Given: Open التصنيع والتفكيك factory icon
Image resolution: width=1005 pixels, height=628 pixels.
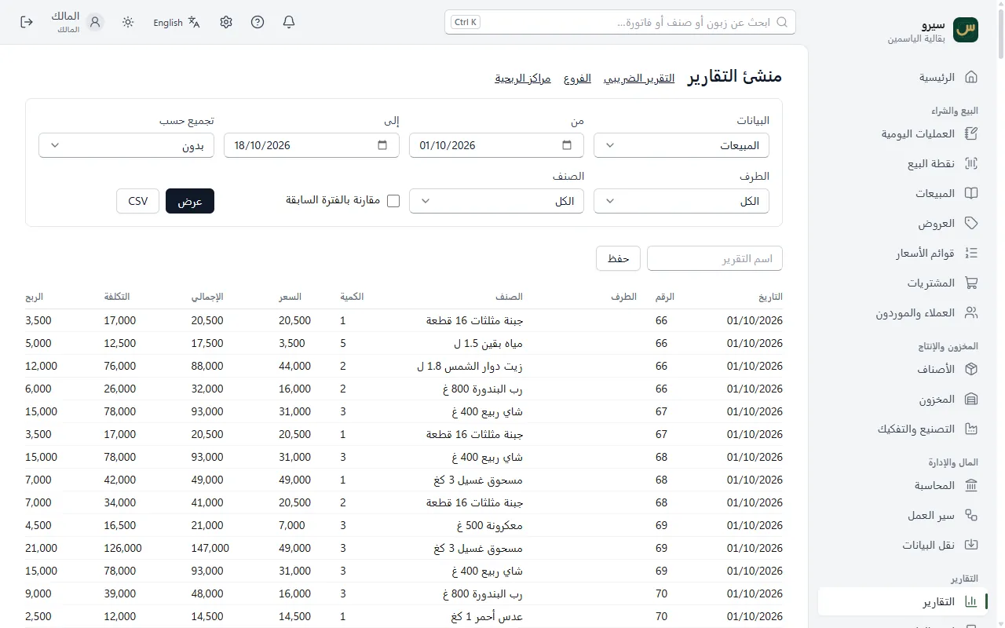Looking at the screenshot, I should [x=971, y=429].
